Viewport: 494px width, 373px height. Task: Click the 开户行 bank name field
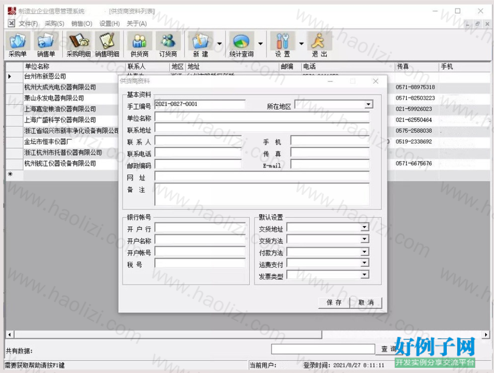click(x=200, y=228)
